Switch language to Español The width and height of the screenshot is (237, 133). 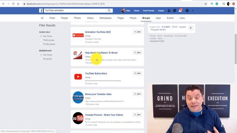[x=183, y=27]
